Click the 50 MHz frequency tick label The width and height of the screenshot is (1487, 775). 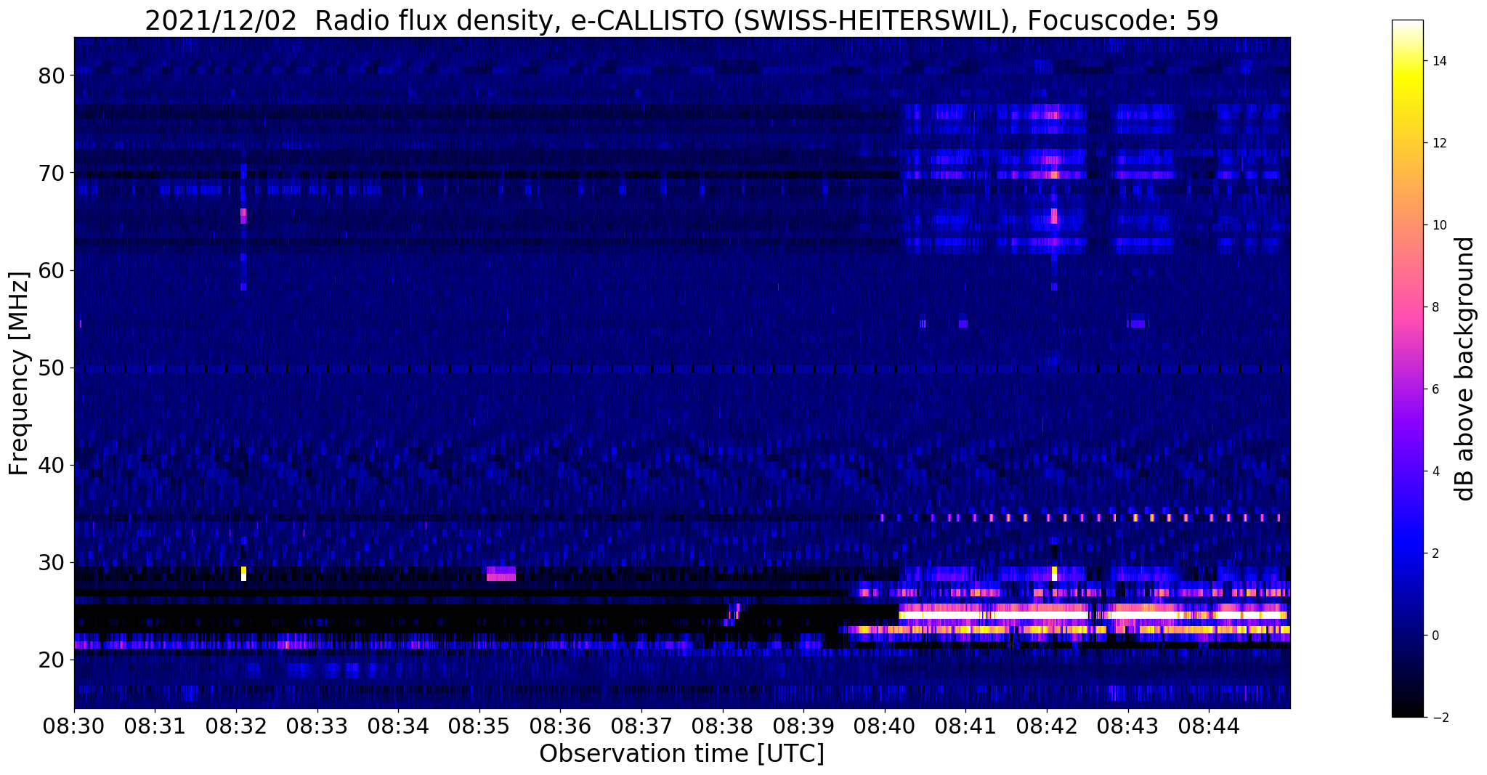(51, 368)
